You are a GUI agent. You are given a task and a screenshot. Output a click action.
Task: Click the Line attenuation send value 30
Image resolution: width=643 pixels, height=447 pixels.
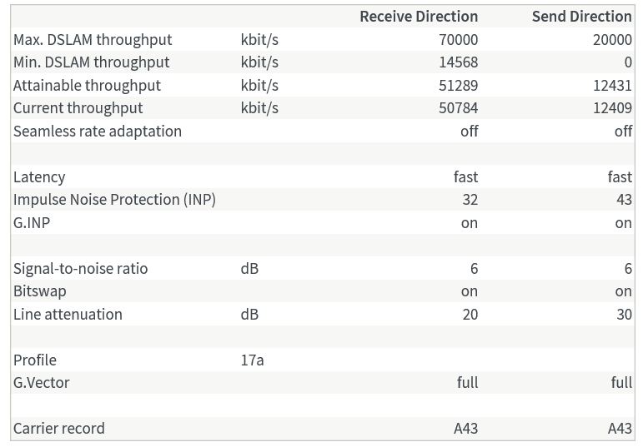tap(623, 314)
